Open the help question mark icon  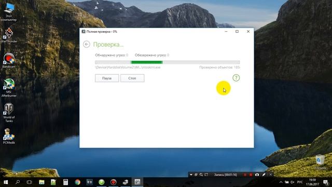click(x=236, y=78)
